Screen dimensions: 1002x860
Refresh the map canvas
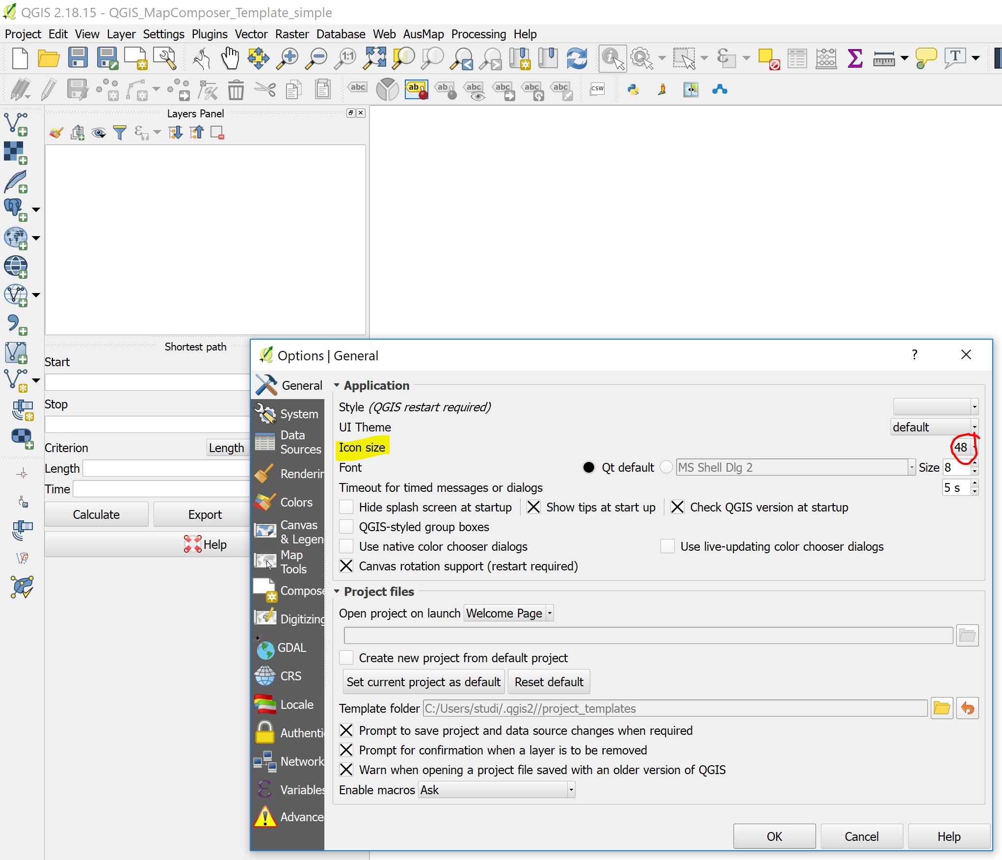click(x=577, y=58)
